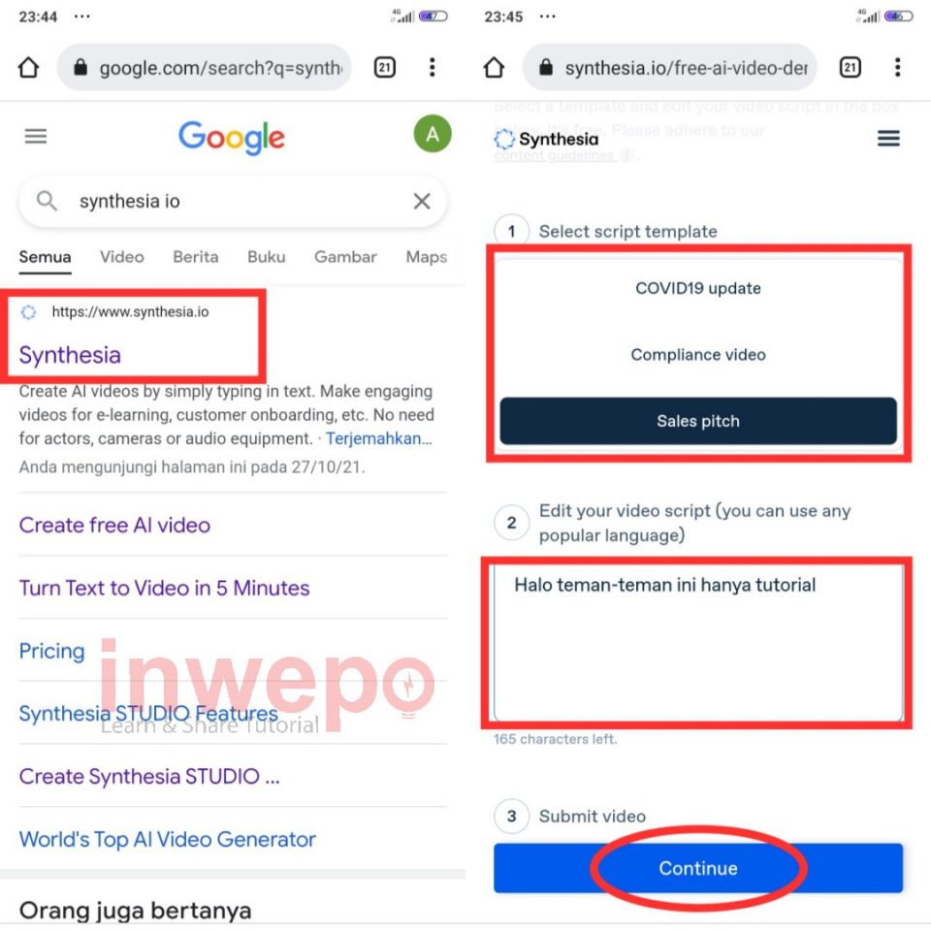This screenshot has height=931, width=931.
Task: Open the Synthesia search result link
Action: [70, 355]
